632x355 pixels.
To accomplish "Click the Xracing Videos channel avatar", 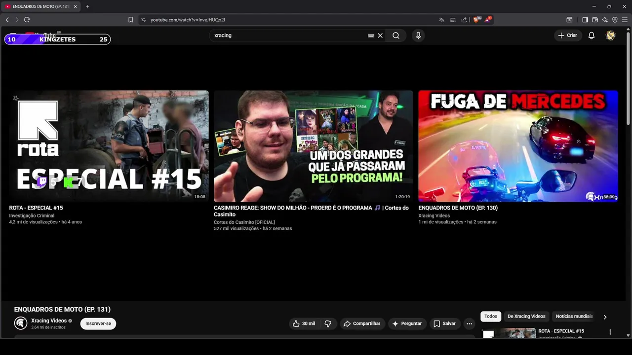I will tap(21, 323).
